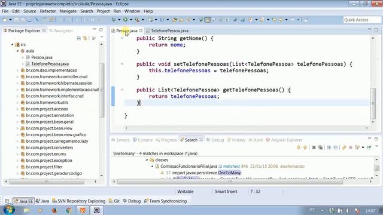383x215 pixels.
Task: Click the Save toolbar icon
Action: 17,20
